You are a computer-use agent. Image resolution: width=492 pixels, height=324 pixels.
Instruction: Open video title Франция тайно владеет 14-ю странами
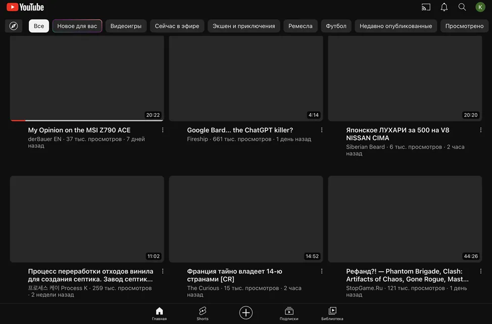pos(234,275)
